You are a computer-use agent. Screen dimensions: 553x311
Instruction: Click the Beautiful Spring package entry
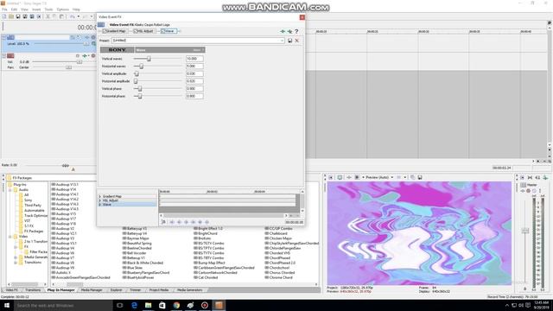coord(137,244)
